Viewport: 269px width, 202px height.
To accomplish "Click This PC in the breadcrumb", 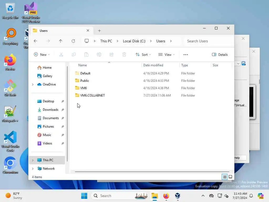I will pyautogui.click(x=106, y=41).
